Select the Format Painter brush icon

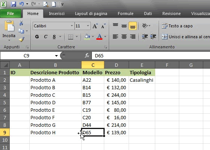[21, 39]
